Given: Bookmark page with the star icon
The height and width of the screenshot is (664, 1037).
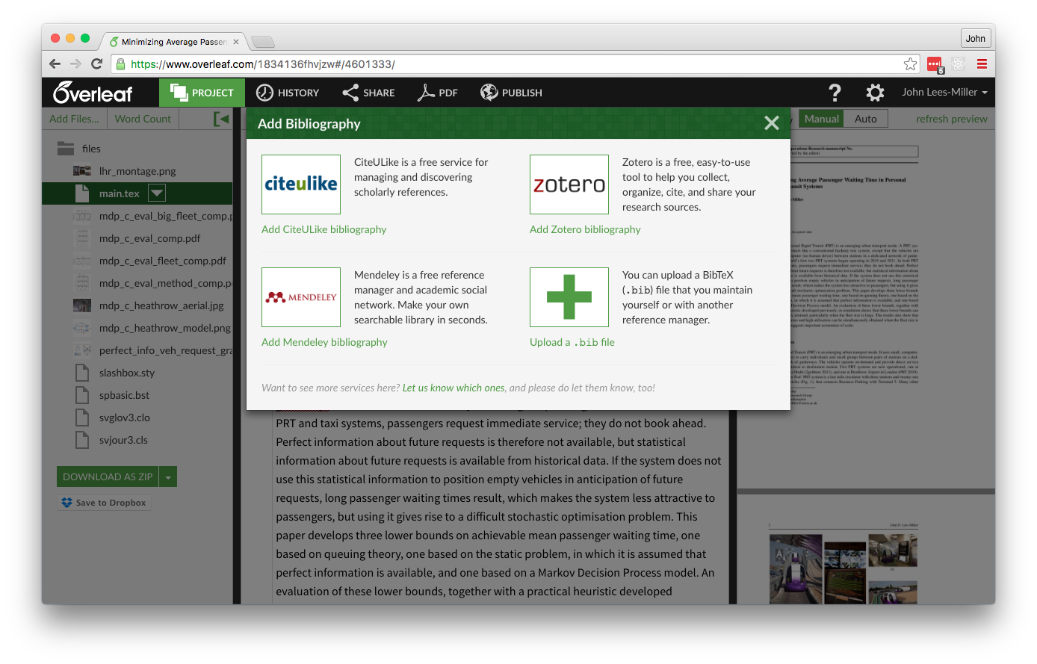Looking at the screenshot, I should pos(910,64).
